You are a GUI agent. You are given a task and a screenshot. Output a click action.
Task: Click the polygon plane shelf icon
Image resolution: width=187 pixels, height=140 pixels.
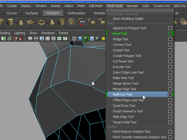click(31, 22)
